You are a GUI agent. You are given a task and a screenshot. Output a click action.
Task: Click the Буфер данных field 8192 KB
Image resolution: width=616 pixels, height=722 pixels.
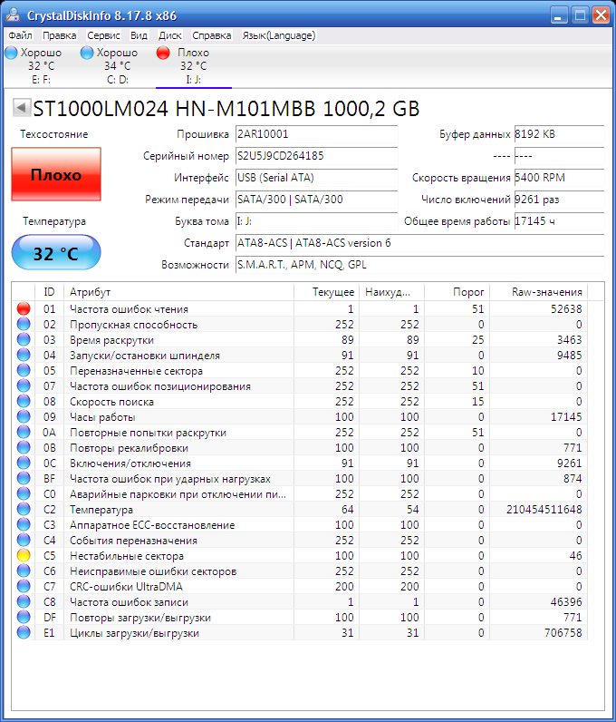click(560, 134)
